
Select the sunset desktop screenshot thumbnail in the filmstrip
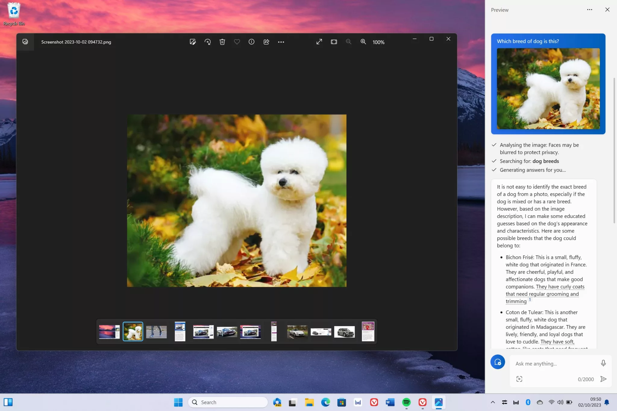pos(109,332)
